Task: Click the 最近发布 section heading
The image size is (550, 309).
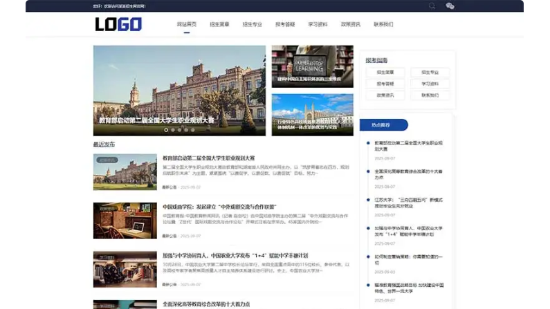Action: [x=104, y=144]
